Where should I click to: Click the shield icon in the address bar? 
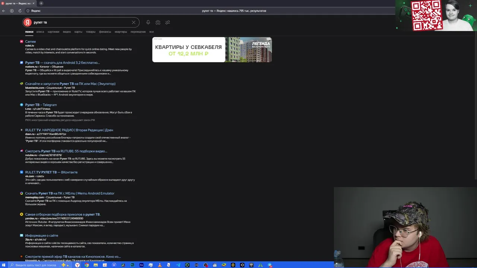pyautogui.click(x=28, y=11)
